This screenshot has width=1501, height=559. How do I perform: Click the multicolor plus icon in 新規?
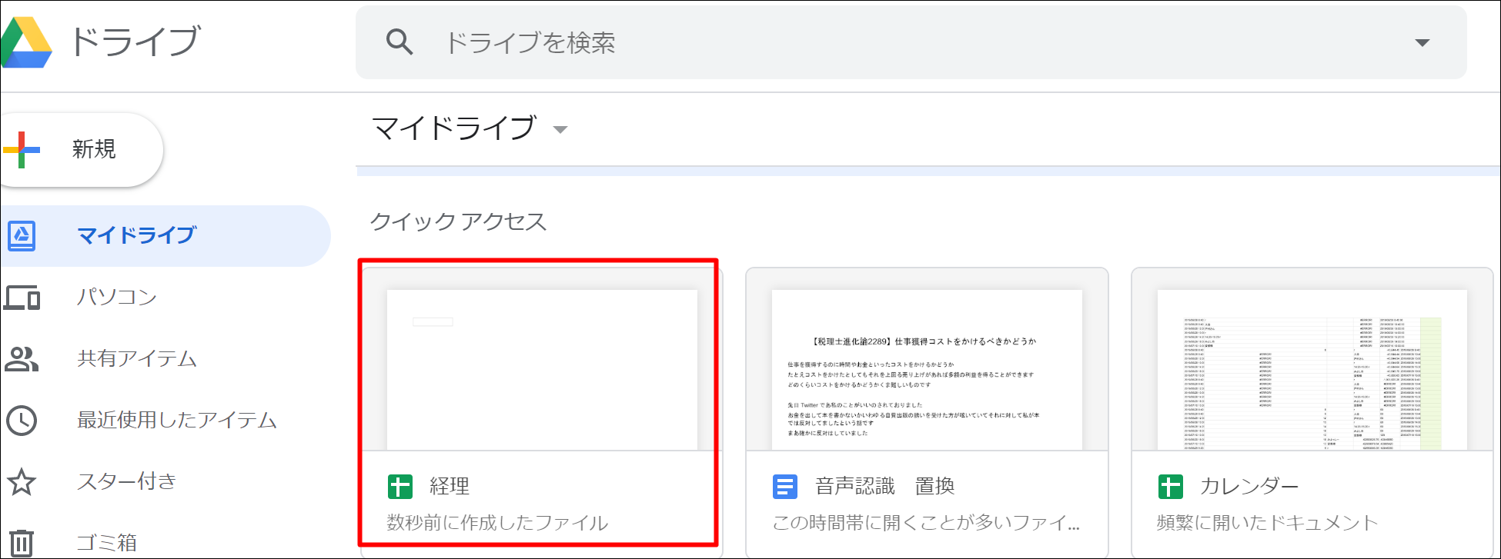click(x=22, y=149)
